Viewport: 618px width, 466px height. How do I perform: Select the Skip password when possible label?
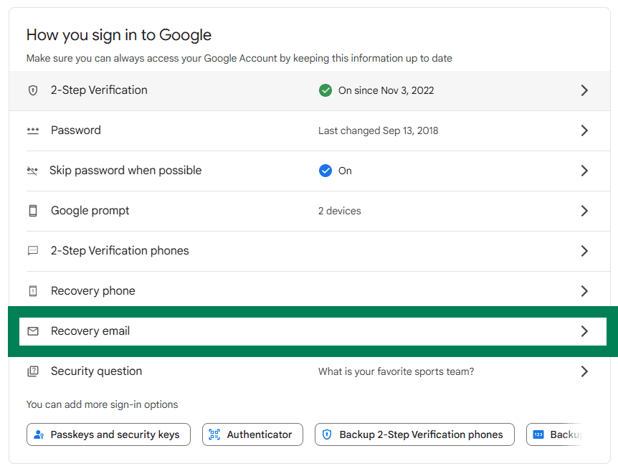(125, 171)
